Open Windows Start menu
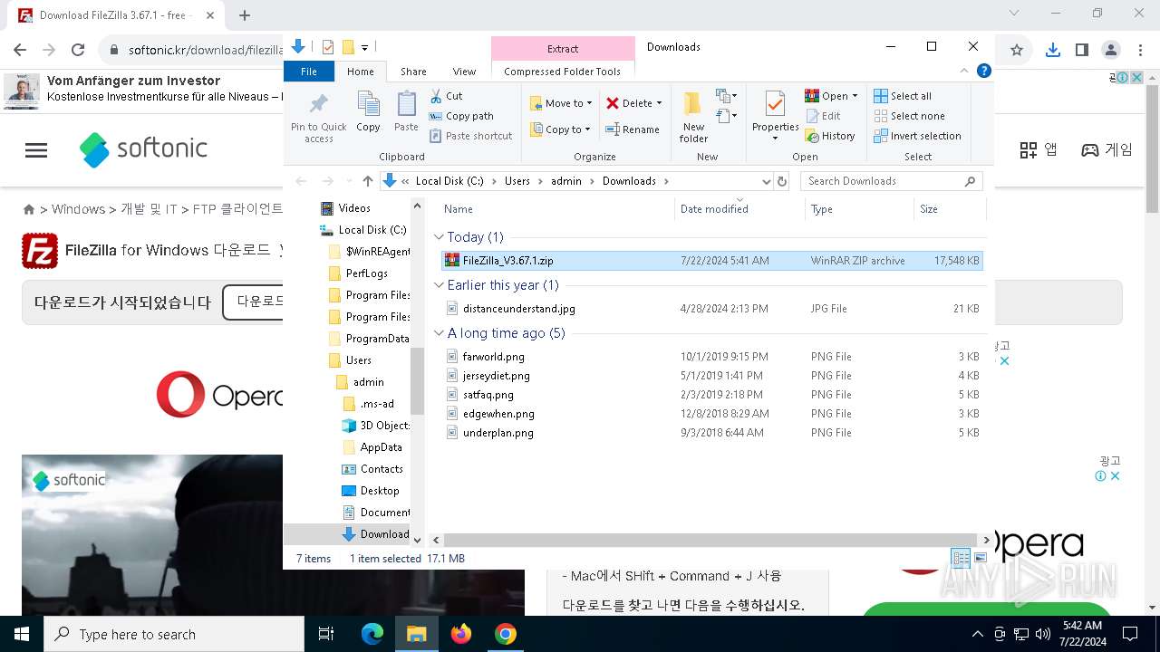The height and width of the screenshot is (652, 1160). 22,634
